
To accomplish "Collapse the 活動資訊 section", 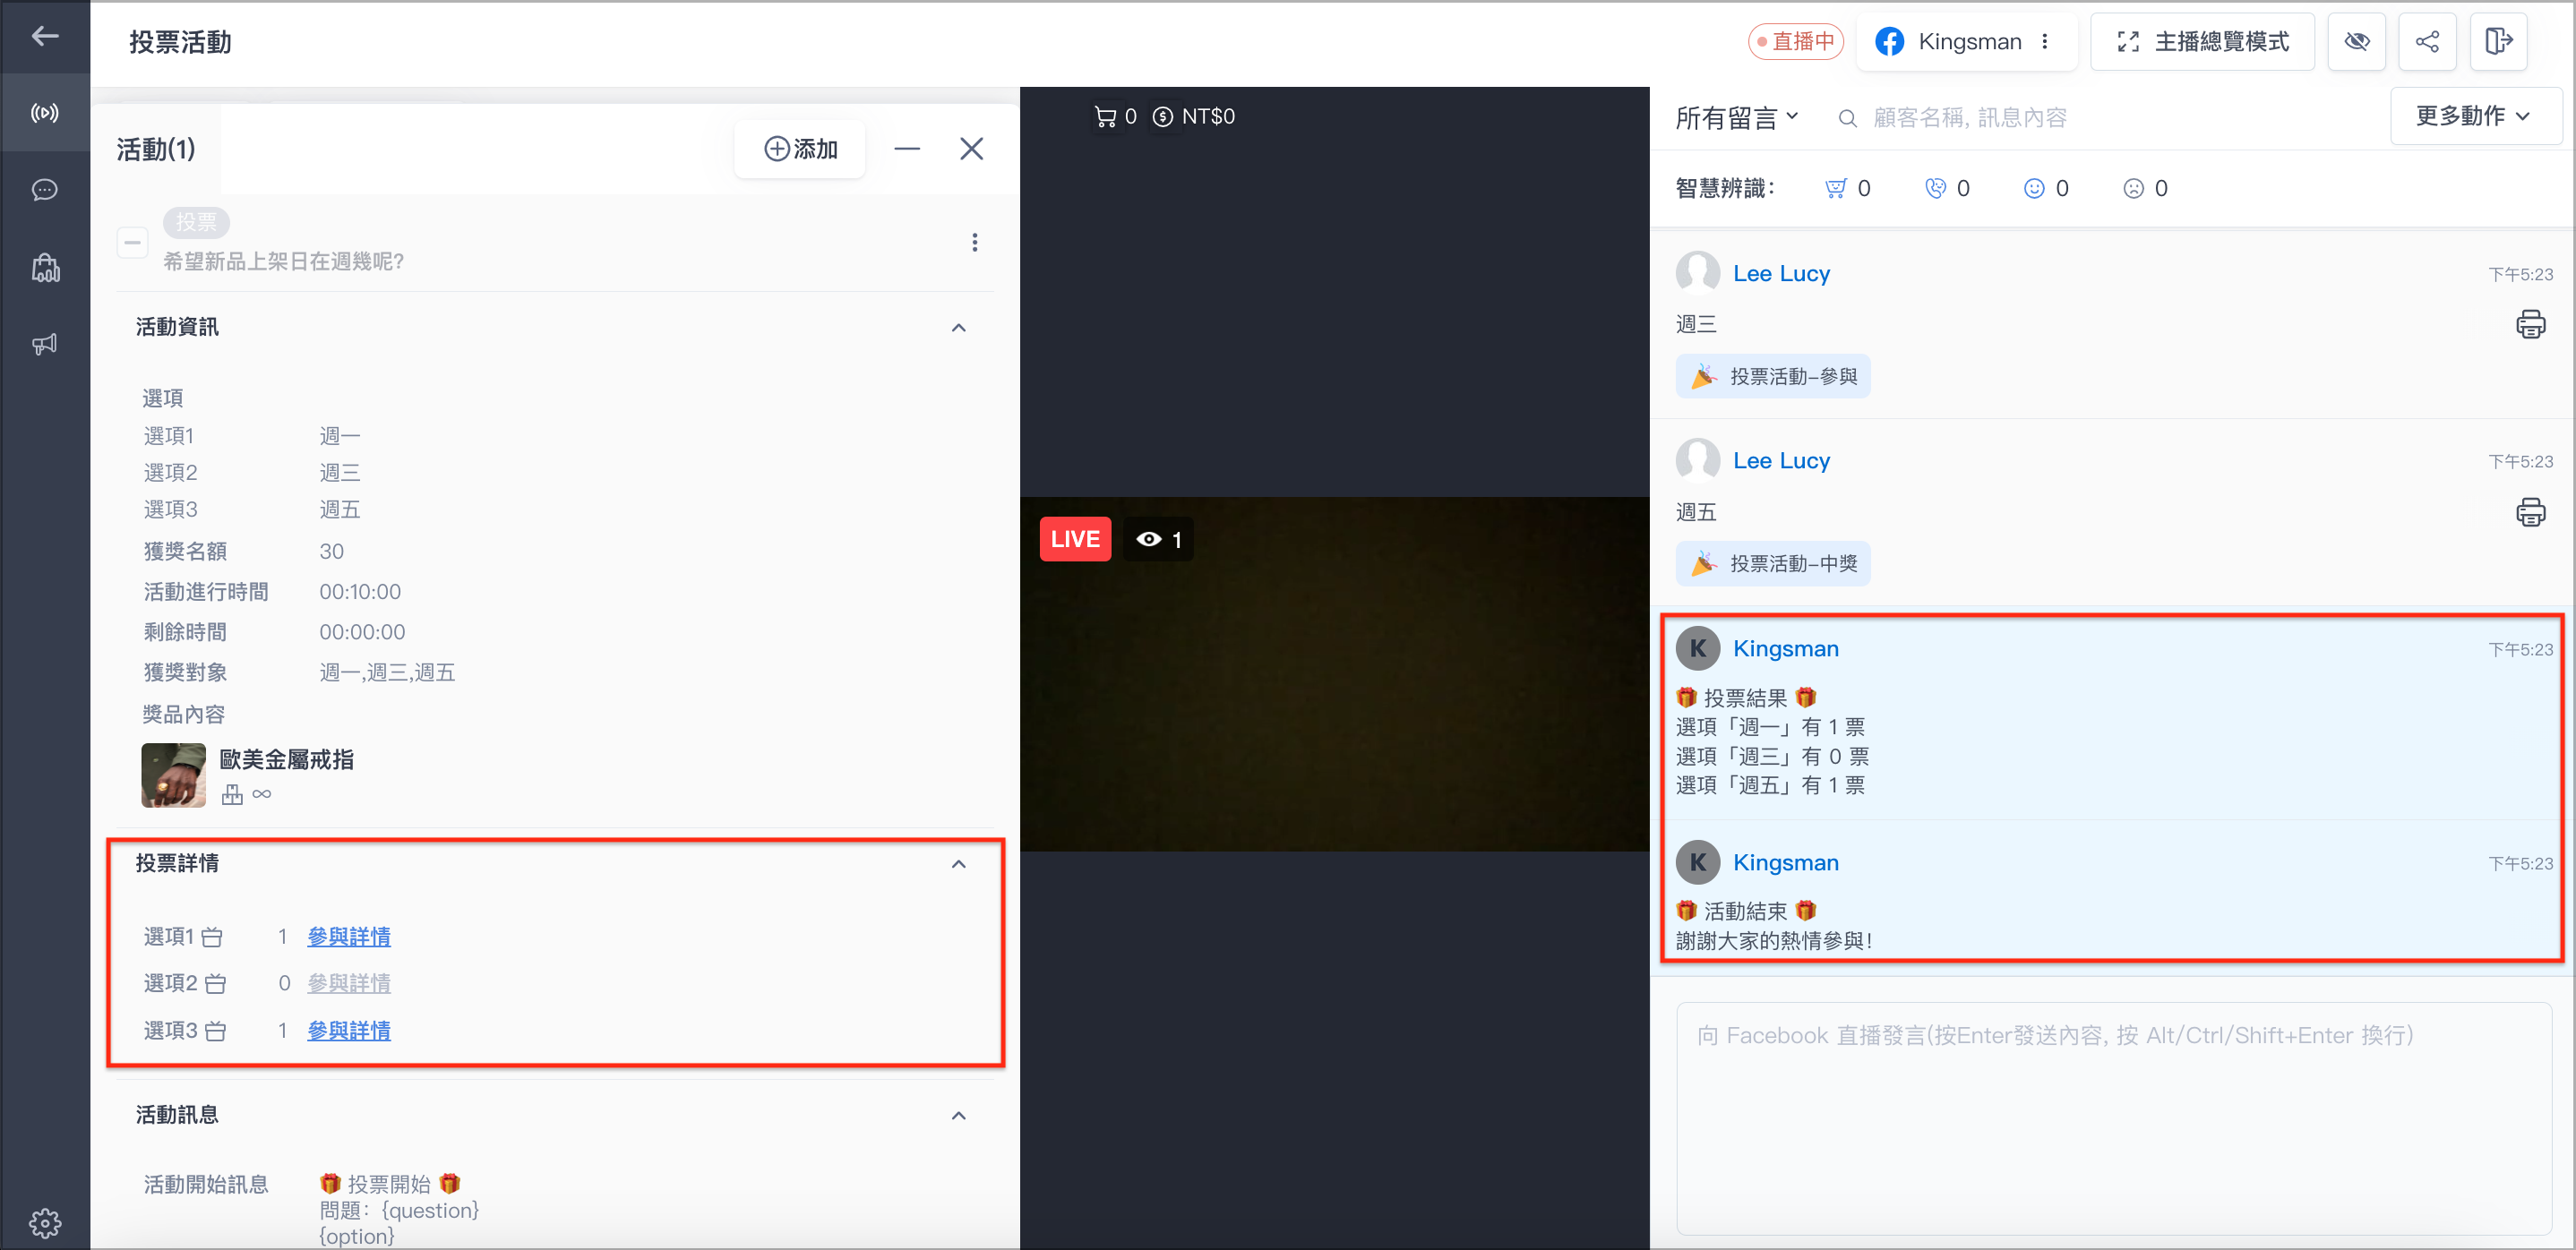I will point(958,328).
